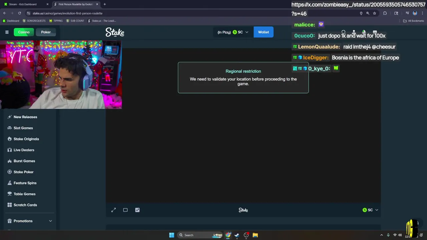The image size is (427, 240).
Task: Click the site info icon in address bar
Action: [x=28, y=13]
